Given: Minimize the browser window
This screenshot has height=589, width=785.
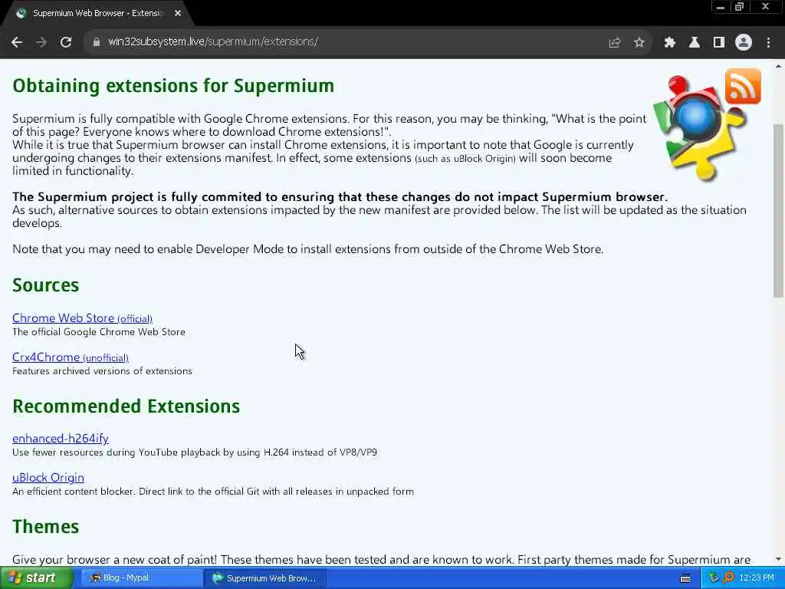Looking at the screenshot, I should [721, 7].
